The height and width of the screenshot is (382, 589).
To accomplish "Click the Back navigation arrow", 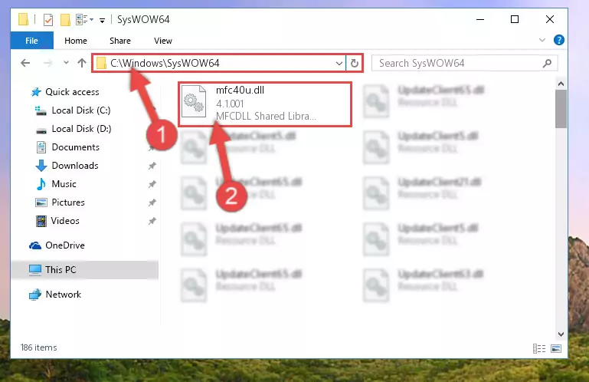I will (x=25, y=63).
